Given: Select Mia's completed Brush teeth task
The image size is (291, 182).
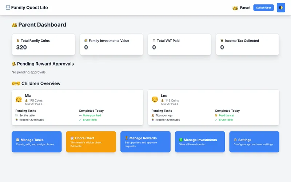Looking at the screenshot, I should 90,120.
